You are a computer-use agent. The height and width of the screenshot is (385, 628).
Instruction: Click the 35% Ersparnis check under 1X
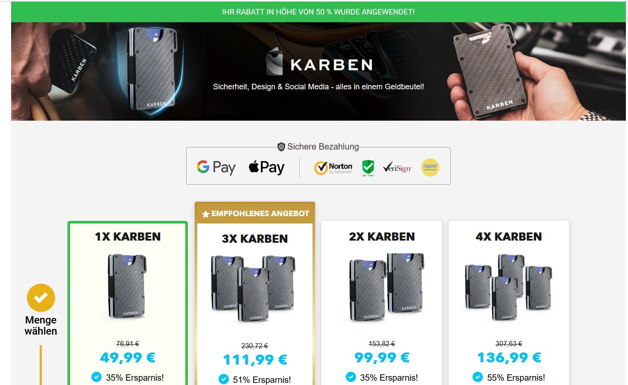96,377
